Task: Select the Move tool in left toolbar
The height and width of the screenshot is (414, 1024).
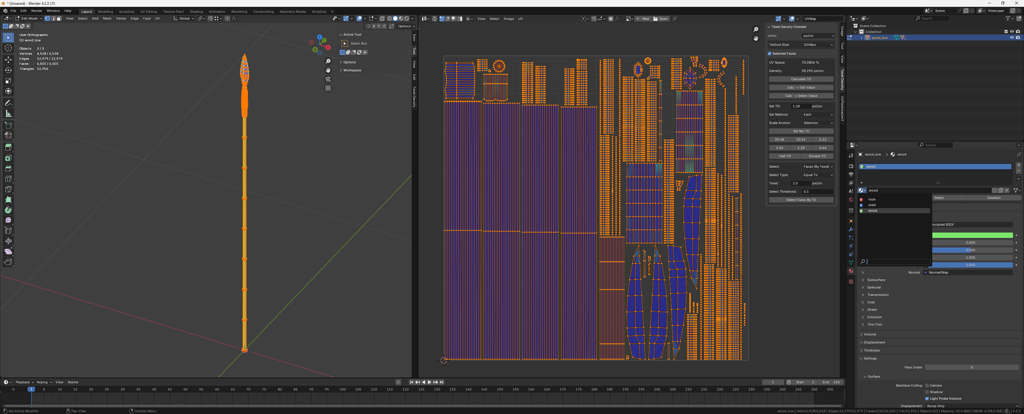Action: pos(8,59)
